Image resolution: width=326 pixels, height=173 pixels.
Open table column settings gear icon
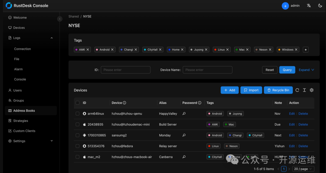point(312,90)
